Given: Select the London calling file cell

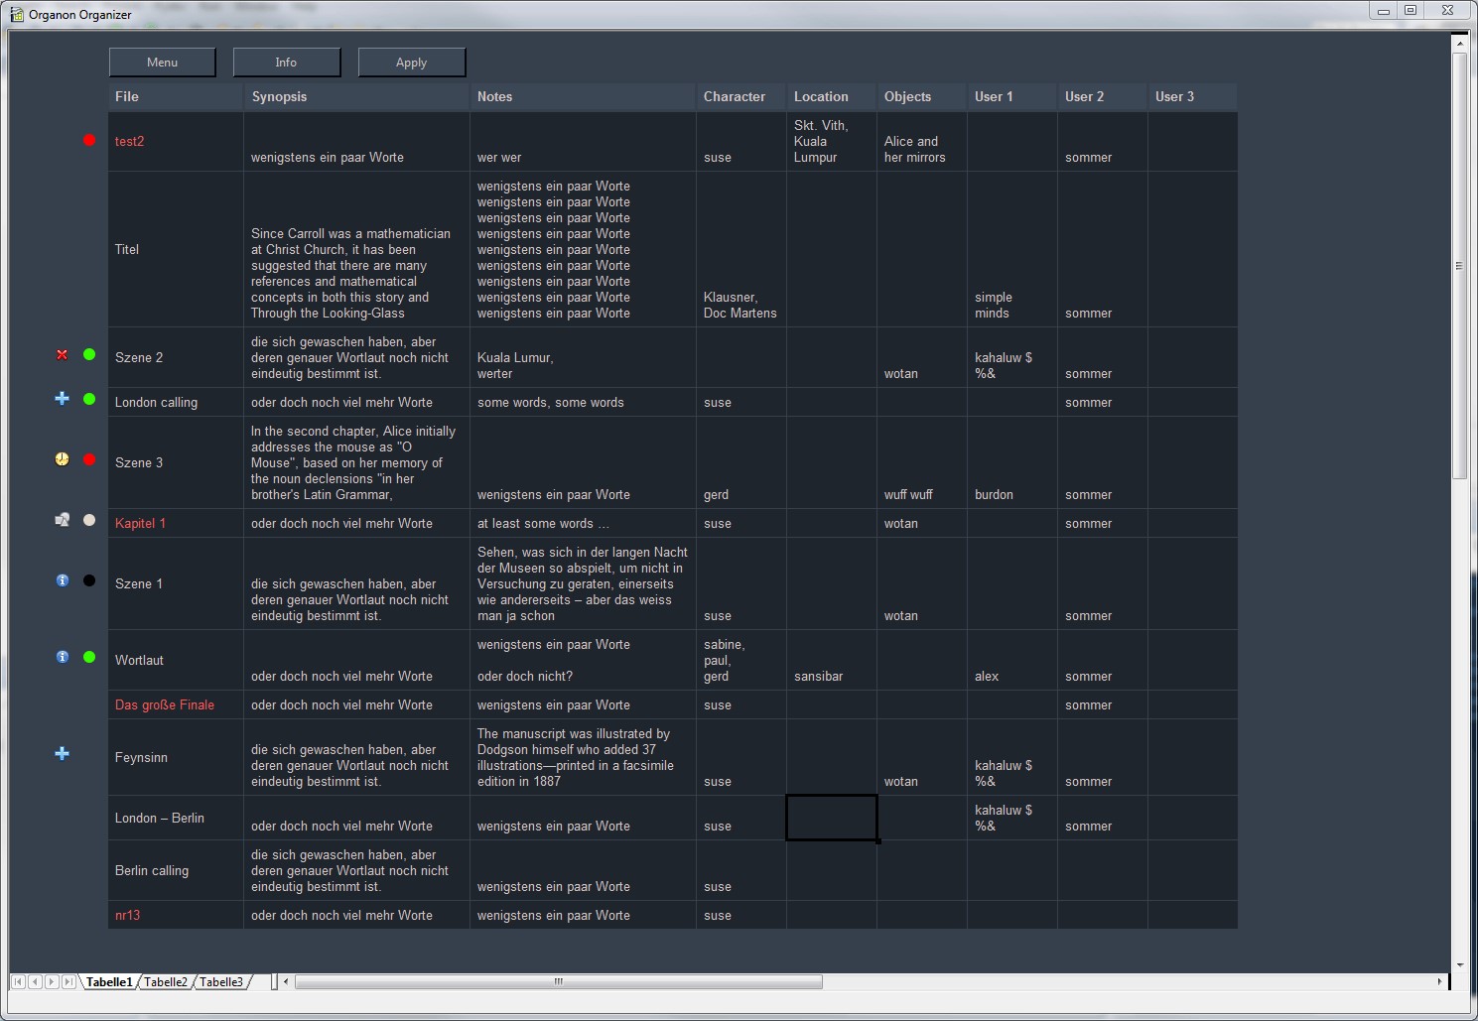Looking at the screenshot, I should 176,402.
